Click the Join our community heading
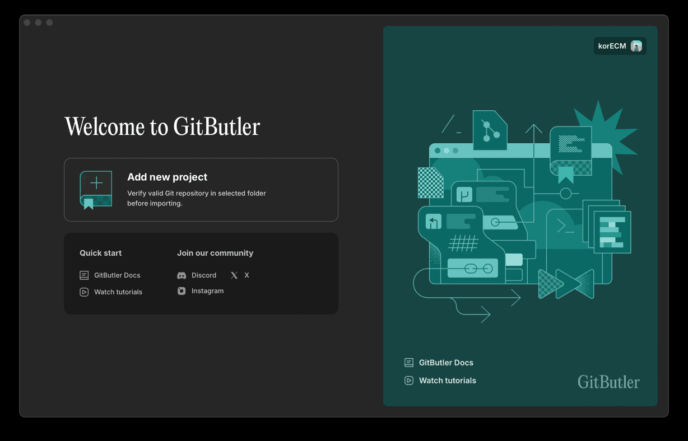Image resolution: width=688 pixels, height=441 pixels. pos(215,253)
